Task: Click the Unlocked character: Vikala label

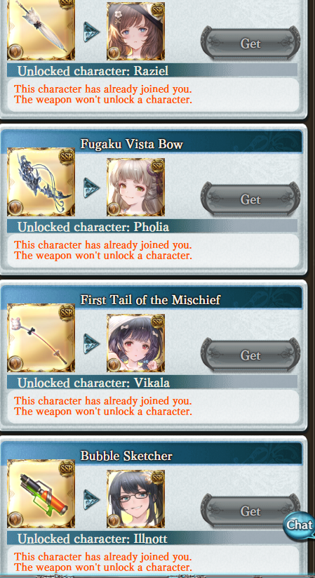Action: tap(93, 383)
